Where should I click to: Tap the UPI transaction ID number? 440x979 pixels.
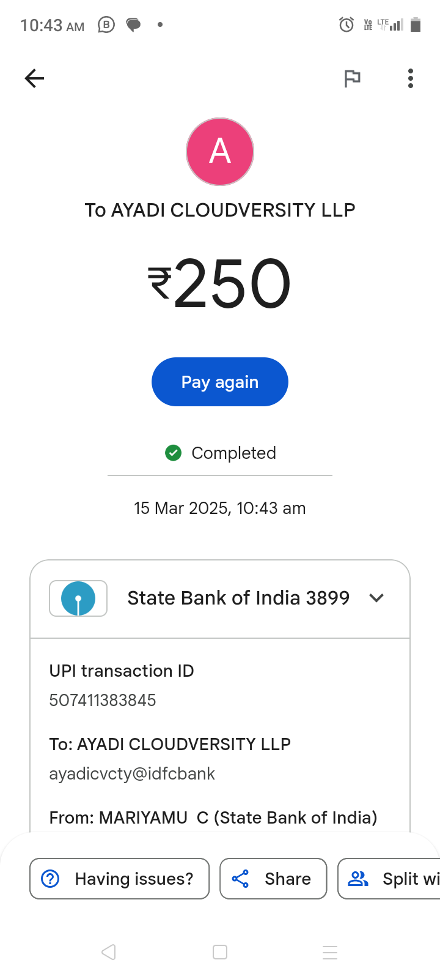click(103, 700)
